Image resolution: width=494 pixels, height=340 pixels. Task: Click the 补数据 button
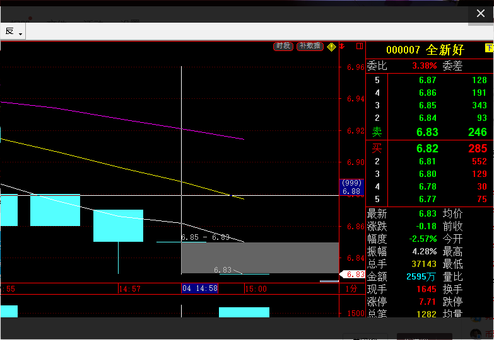310,46
